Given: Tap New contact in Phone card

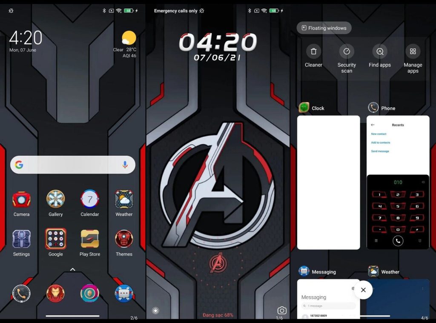Looking at the screenshot, I should tap(379, 134).
